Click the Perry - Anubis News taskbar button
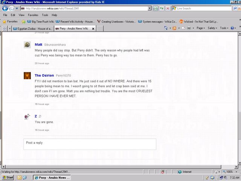 tap(52, 178)
